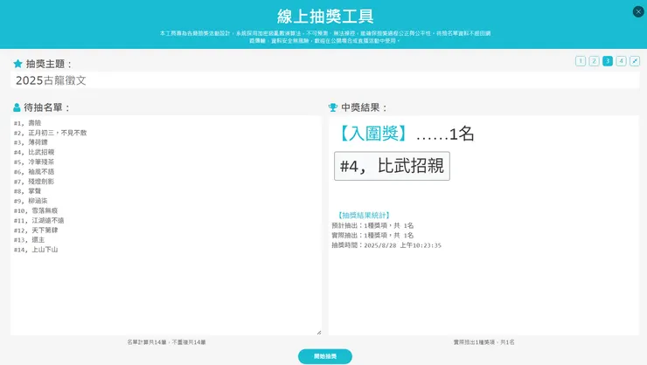This screenshot has height=365, width=647.
Task: Click row #12 in the waiting list
Action: [36, 230]
